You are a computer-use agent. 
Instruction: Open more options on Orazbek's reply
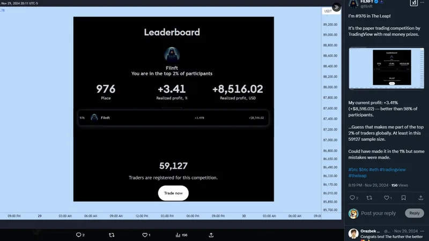423,231
